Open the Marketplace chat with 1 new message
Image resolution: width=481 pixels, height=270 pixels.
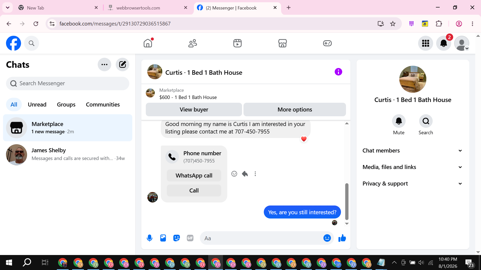(68, 128)
